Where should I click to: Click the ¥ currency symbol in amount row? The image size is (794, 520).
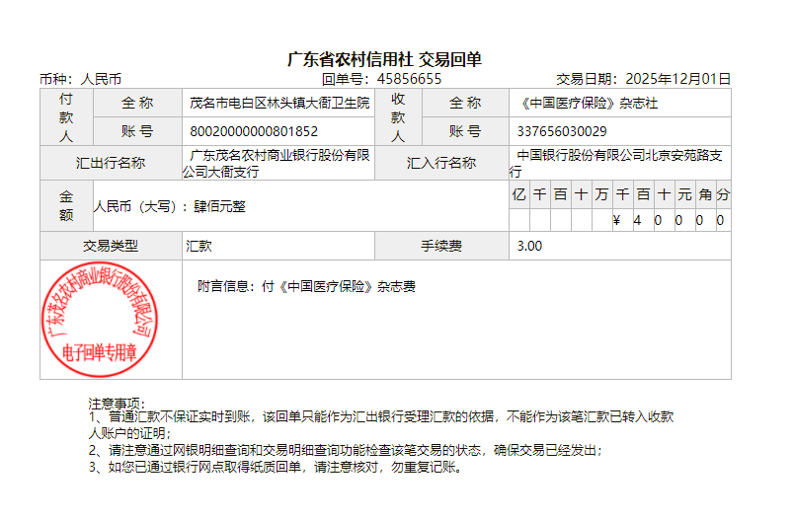(616, 220)
